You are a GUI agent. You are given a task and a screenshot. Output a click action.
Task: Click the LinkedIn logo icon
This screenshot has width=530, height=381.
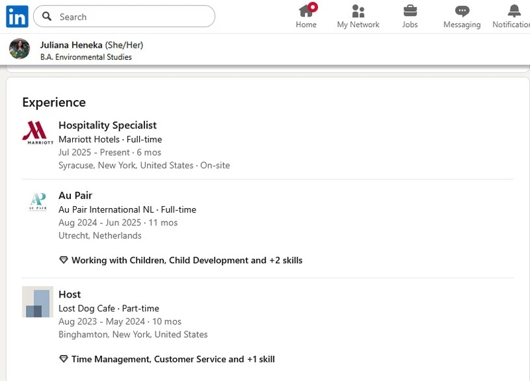tap(17, 17)
